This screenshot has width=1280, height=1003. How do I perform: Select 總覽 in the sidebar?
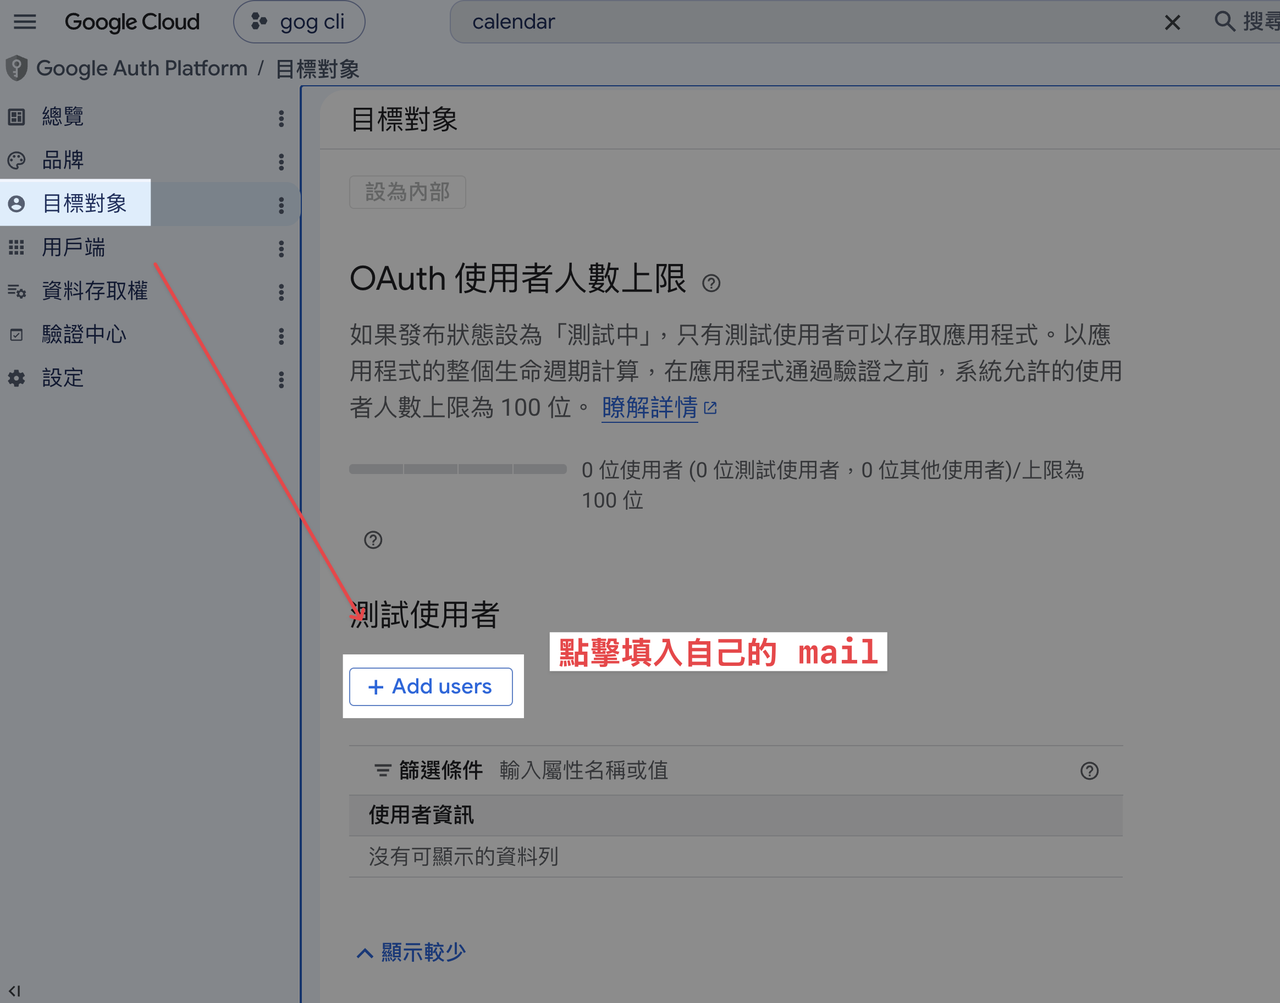tap(63, 116)
